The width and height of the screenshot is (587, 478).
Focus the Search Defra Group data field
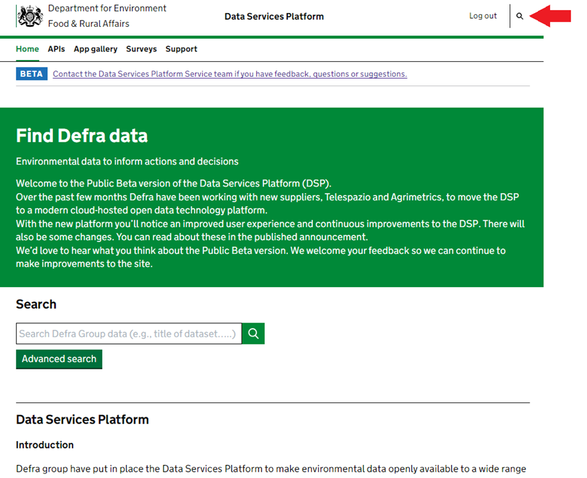[129, 334]
